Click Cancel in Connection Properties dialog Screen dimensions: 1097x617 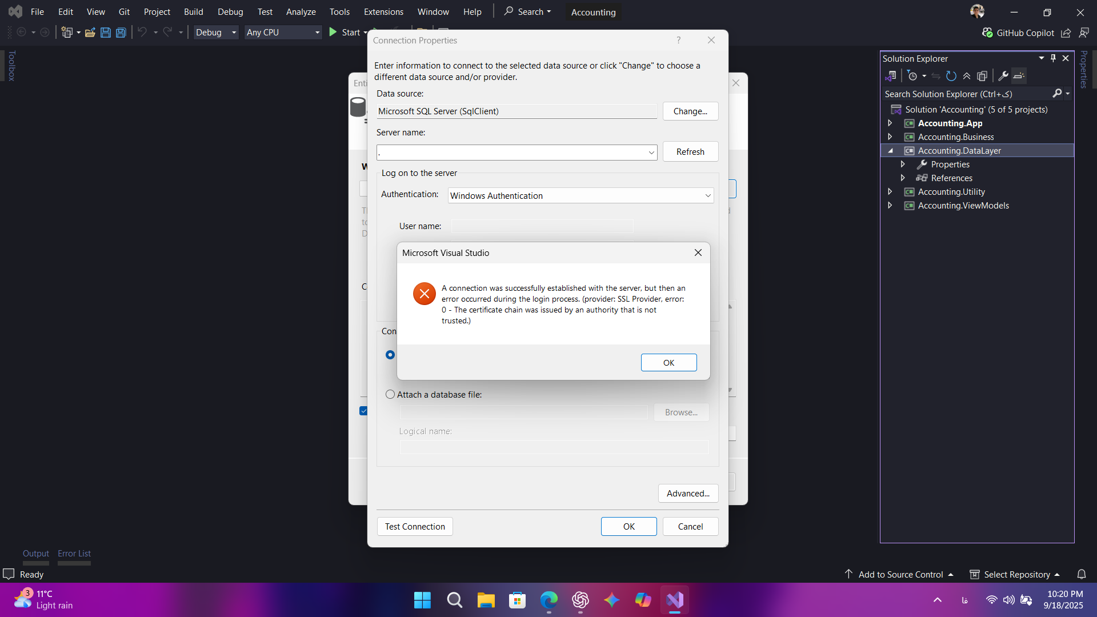pos(690,527)
